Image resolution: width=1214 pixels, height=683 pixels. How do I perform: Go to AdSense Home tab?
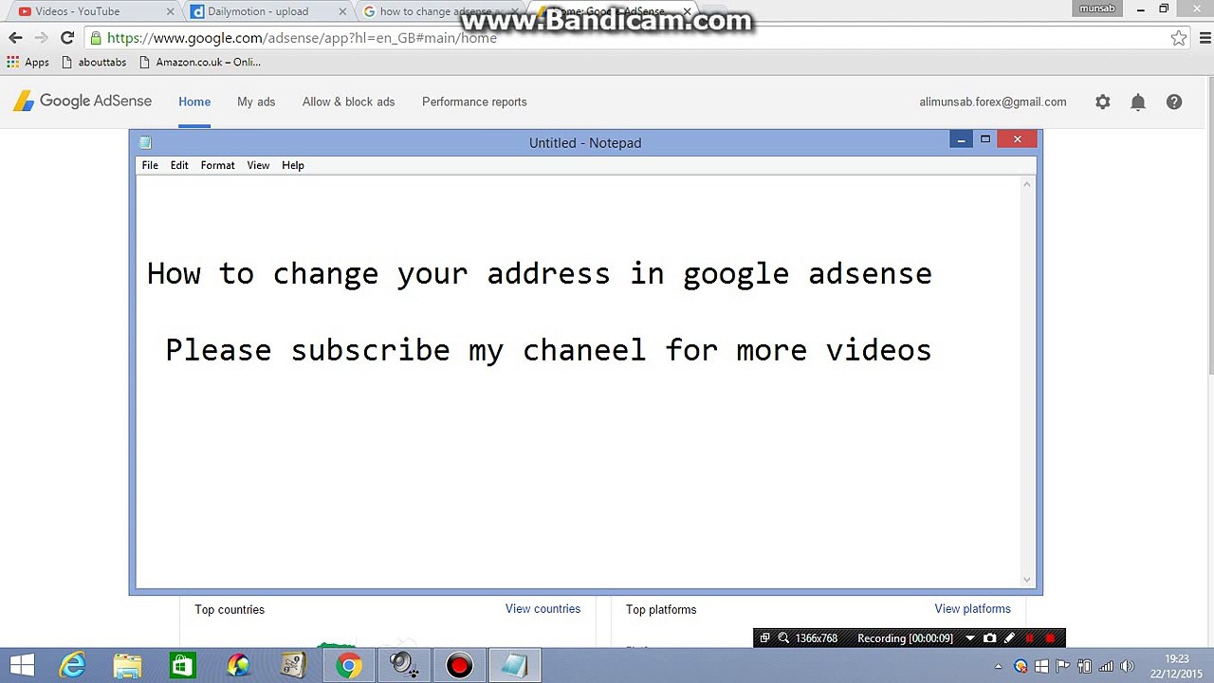[194, 102]
